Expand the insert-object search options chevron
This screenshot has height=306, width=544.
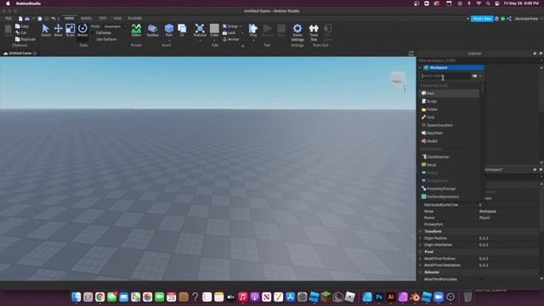[480, 76]
